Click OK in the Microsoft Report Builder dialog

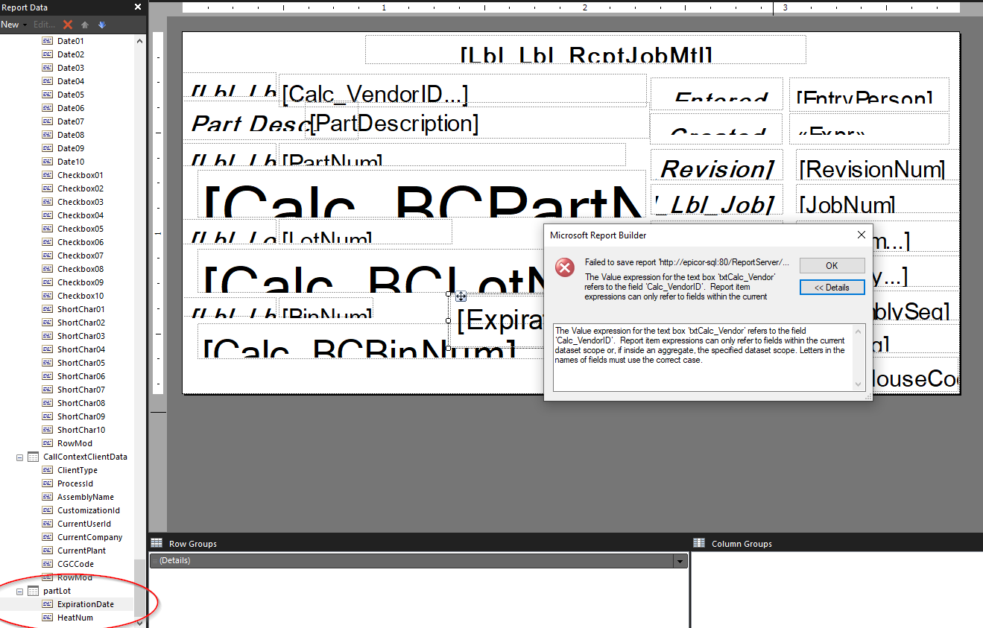click(x=832, y=265)
